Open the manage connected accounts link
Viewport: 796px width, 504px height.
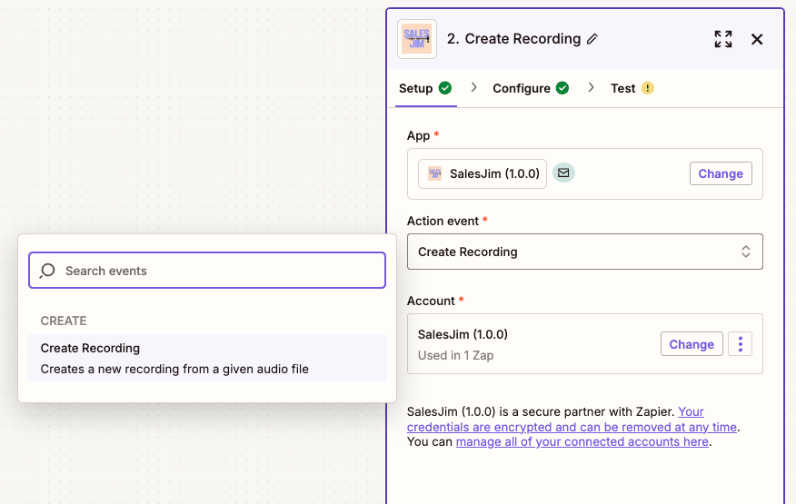[x=582, y=442]
